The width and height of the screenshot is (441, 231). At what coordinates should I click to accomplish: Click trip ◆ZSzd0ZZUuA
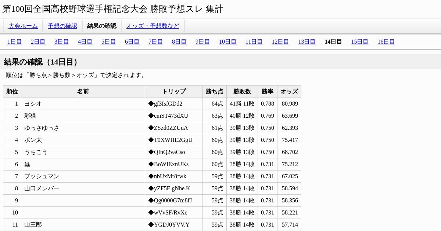168,128
